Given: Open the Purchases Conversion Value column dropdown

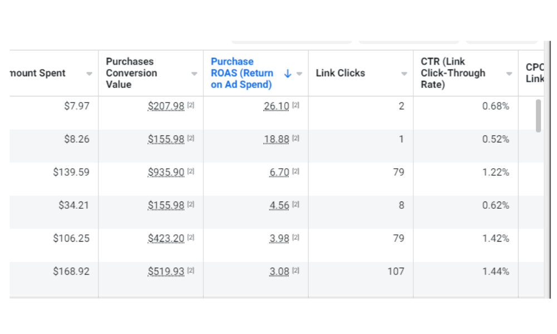Looking at the screenshot, I should point(194,73).
